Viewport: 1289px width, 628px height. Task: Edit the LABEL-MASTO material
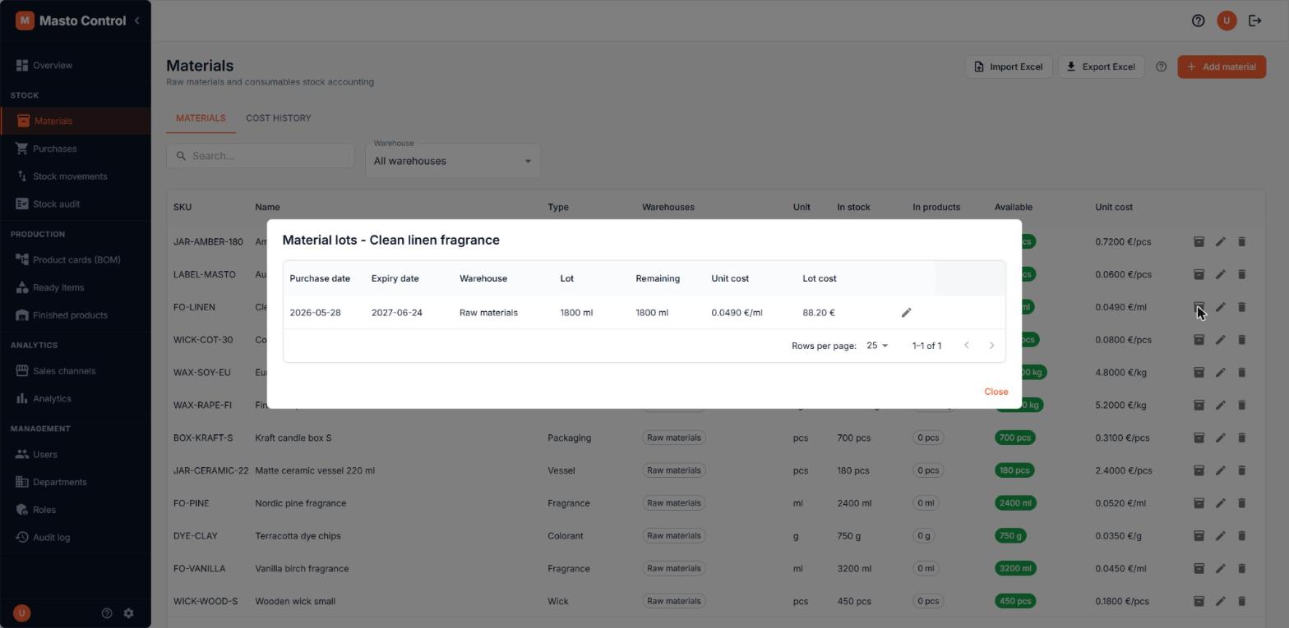[1220, 274]
